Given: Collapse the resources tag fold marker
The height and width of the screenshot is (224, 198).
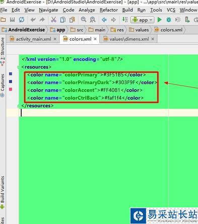Looking at the screenshot, I should [x=19, y=67].
